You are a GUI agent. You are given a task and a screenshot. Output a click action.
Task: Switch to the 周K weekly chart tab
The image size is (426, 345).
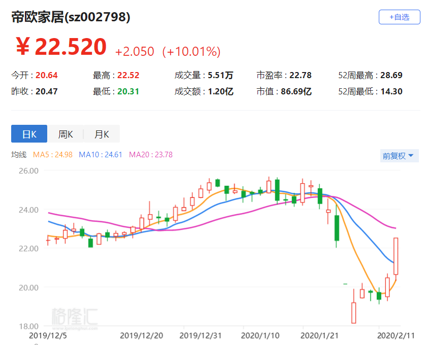pos(65,134)
